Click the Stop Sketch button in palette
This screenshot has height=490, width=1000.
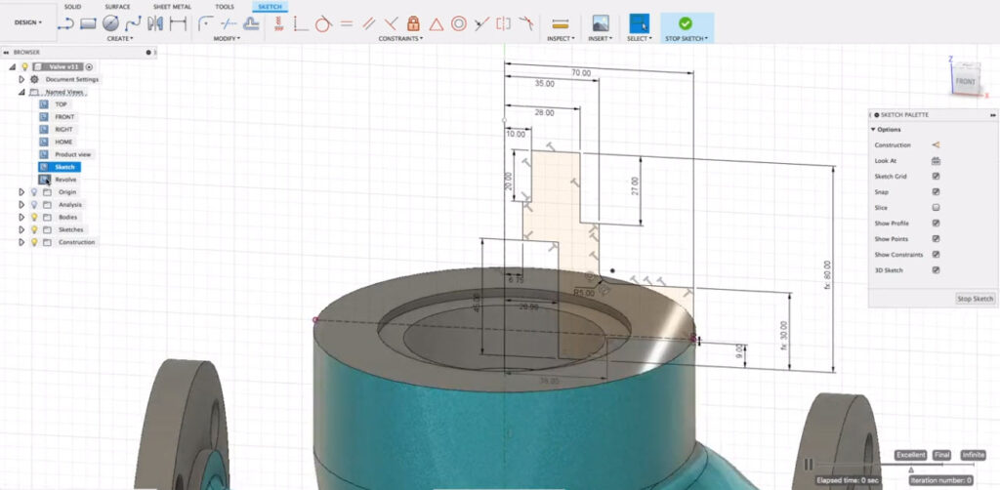click(975, 299)
